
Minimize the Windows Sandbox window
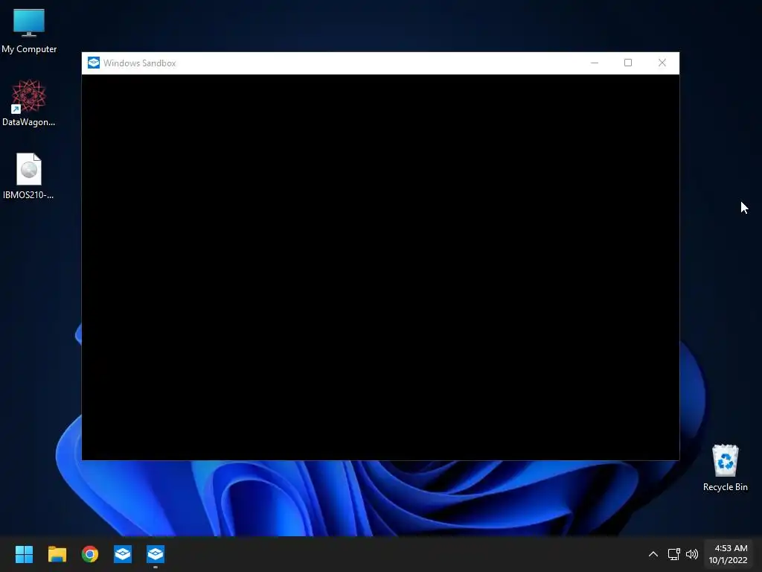[x=595, y=63]
